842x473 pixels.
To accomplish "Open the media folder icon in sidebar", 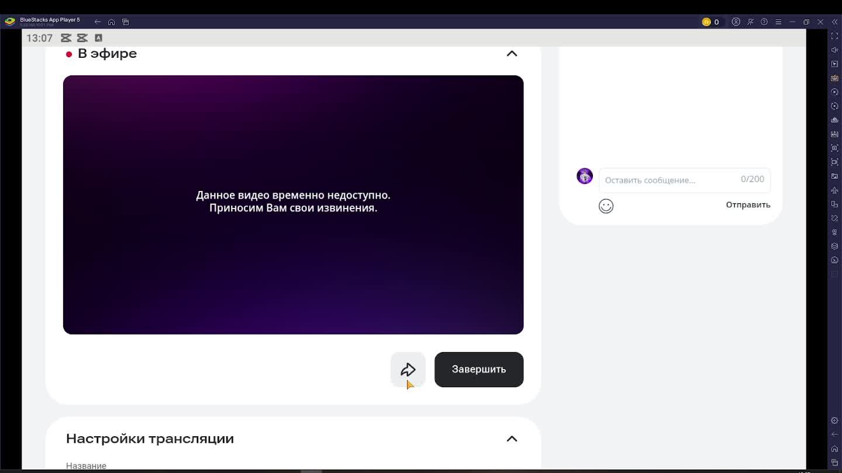I will pos(834,176).
